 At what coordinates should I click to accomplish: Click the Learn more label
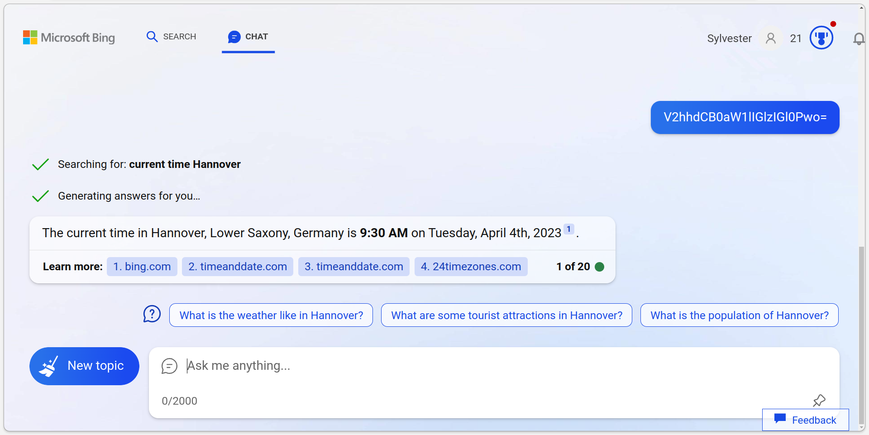pyautogui.click(x=73, y=267)
